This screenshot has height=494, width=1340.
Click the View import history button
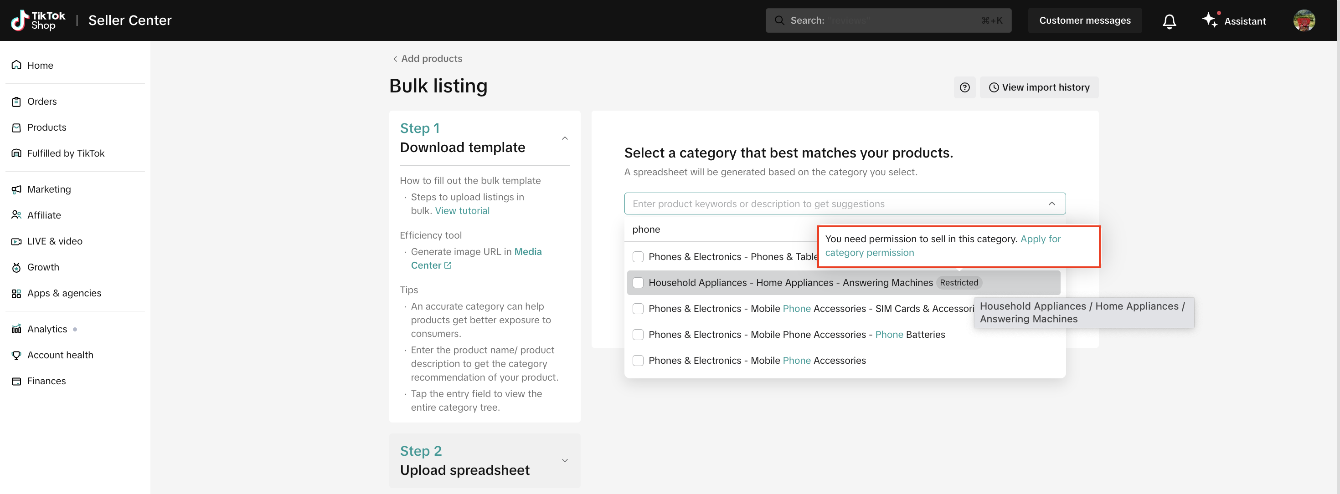click(1039, 87)
